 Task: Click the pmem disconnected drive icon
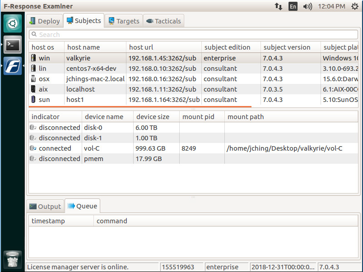pyautogui.click(x=33, y=158)
